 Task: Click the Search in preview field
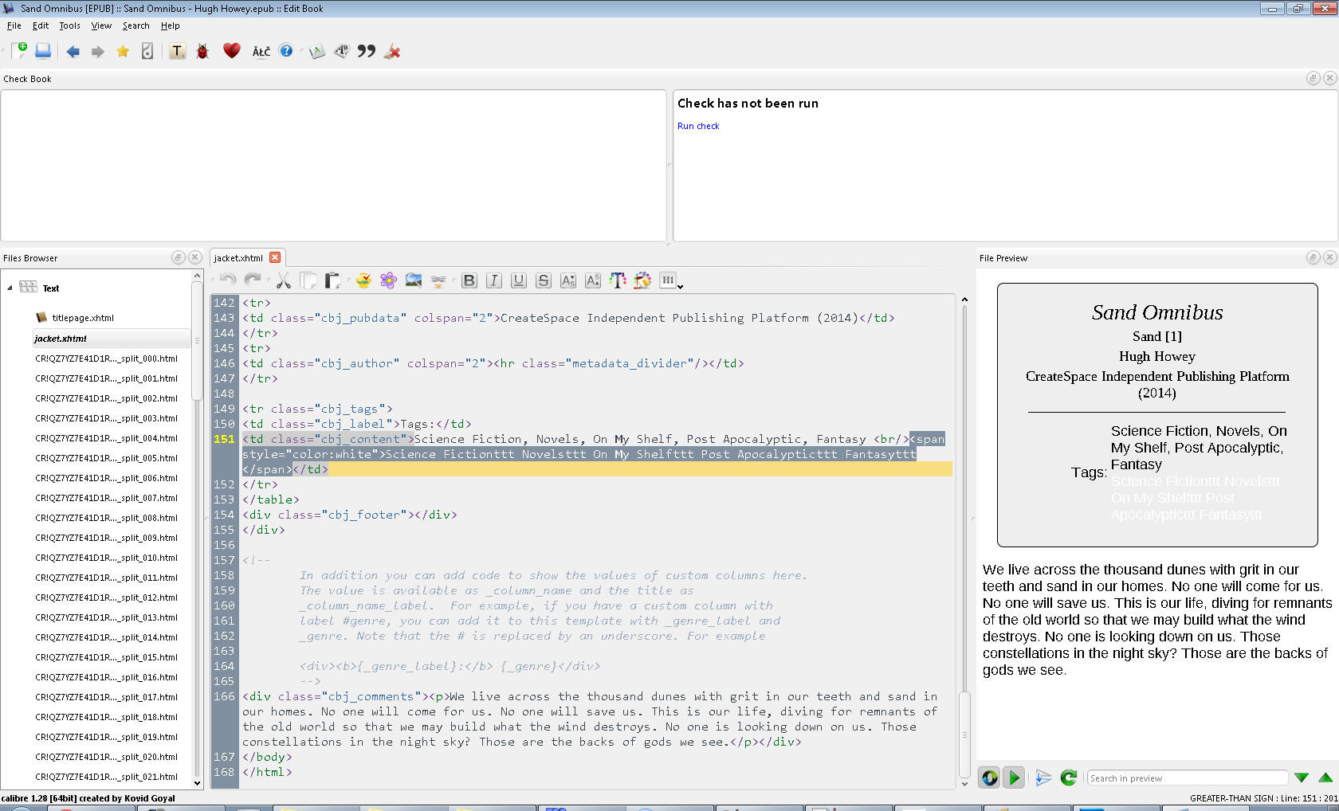[1186, 778]
